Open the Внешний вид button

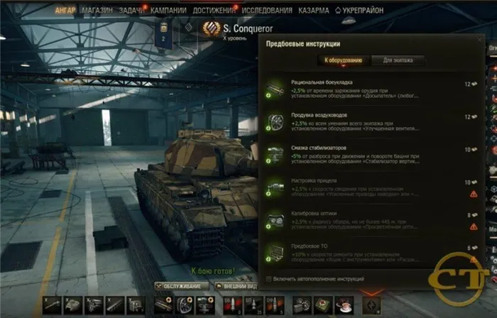[236, 286]
